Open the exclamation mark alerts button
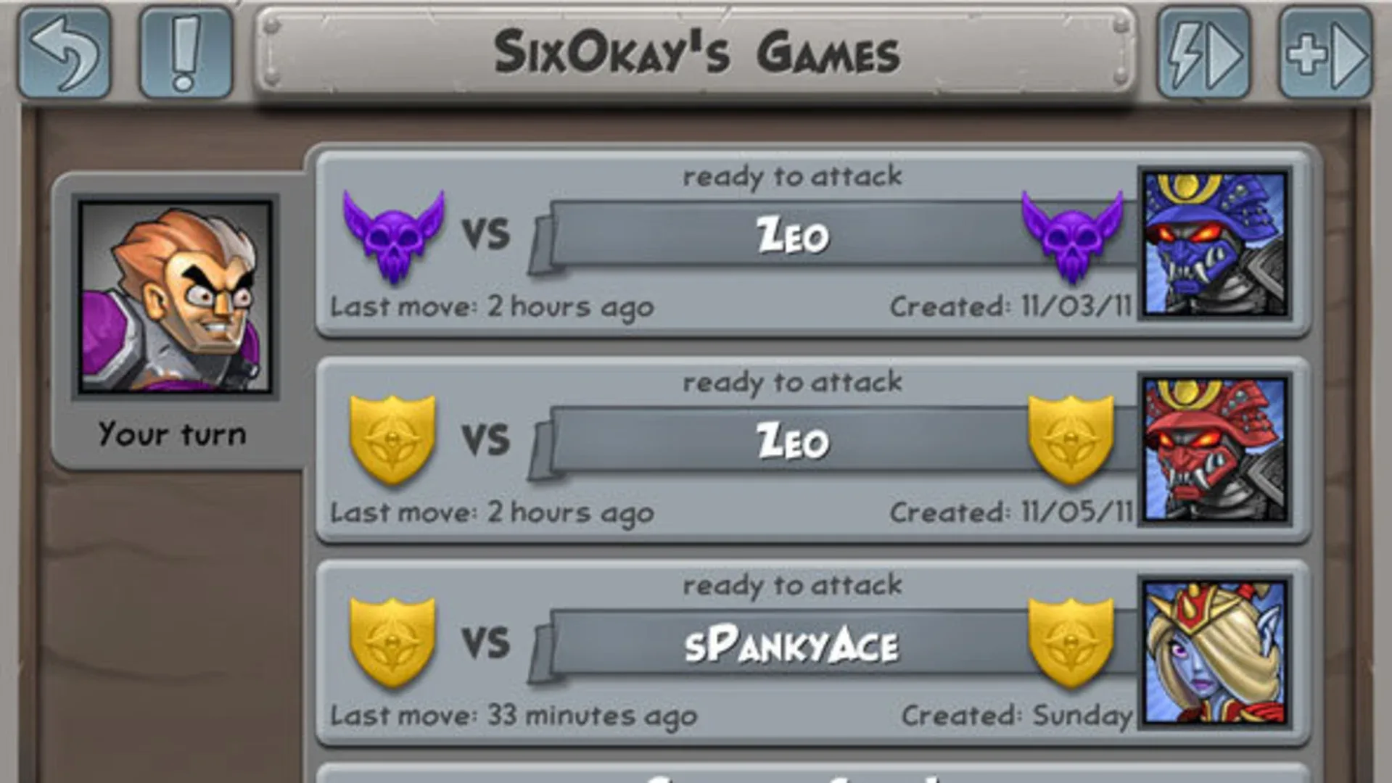The width and height of the screenshot is (1392, 783). coord(186,52)
